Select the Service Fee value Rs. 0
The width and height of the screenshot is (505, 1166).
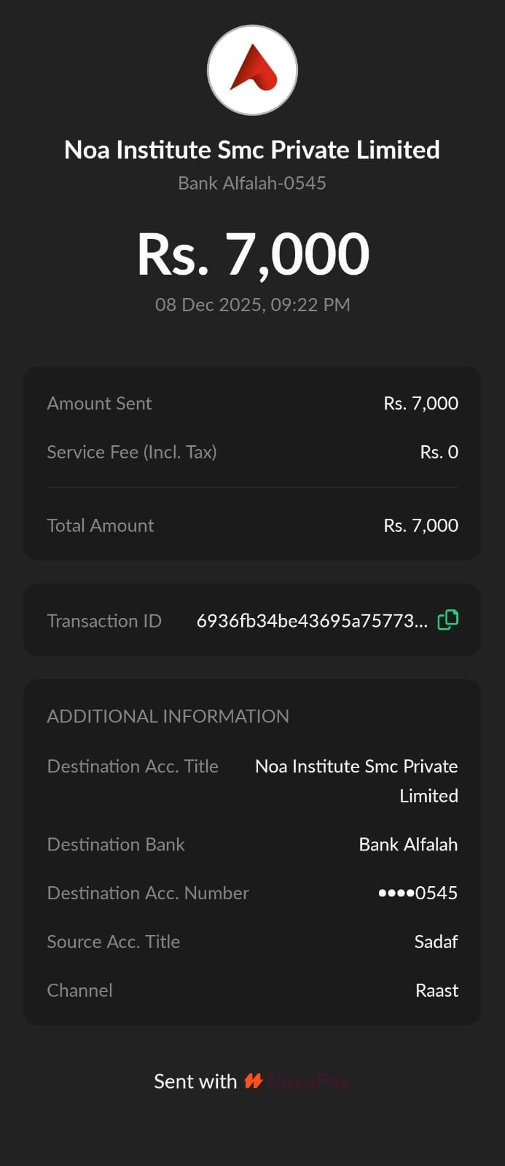click(x=439, y=453)
